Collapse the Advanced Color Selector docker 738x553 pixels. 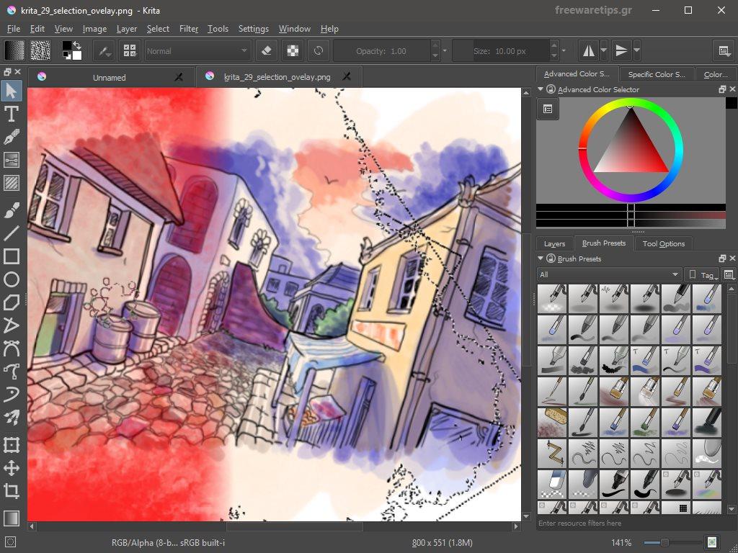point(541,89)
